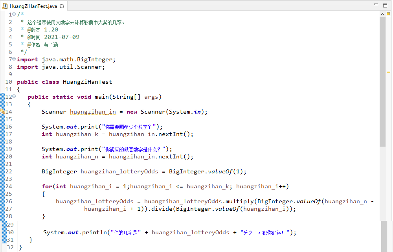The width and height of the screenshot is (393, 252).
Task: Click the string "你需要画多少个数字？" on line 16
Action: click(x=129, y=127)
